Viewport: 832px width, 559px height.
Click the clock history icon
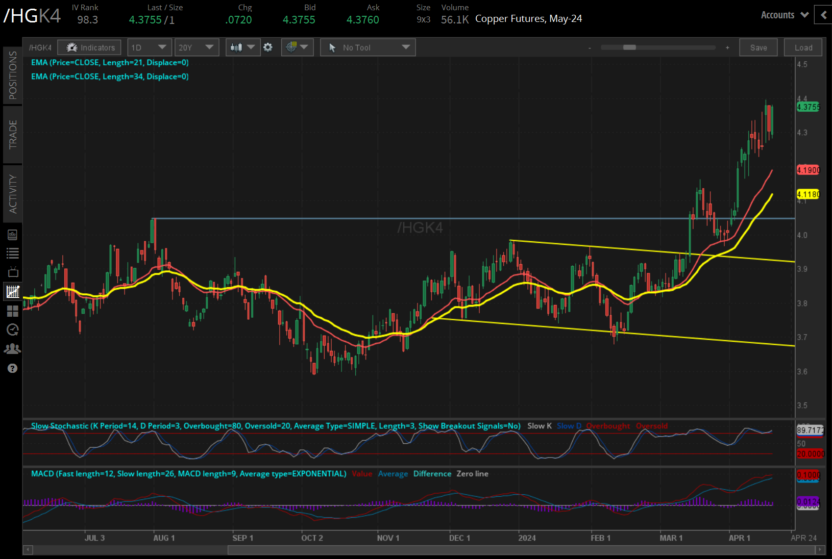(x=13, y=329)
